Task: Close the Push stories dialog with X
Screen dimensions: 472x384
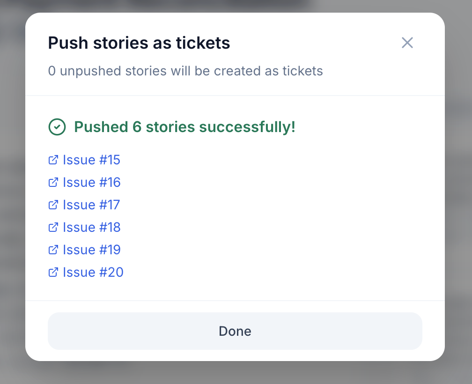Action: [407, 43]
